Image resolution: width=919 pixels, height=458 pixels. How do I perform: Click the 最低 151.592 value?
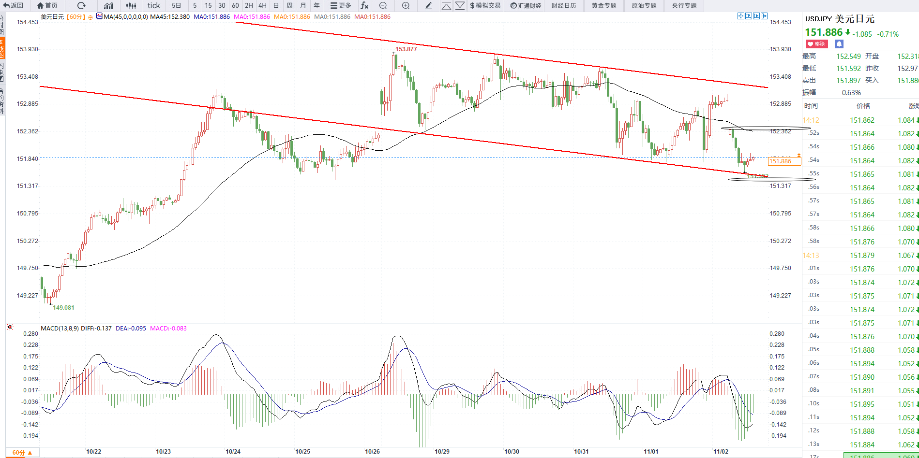click(849, 69)
